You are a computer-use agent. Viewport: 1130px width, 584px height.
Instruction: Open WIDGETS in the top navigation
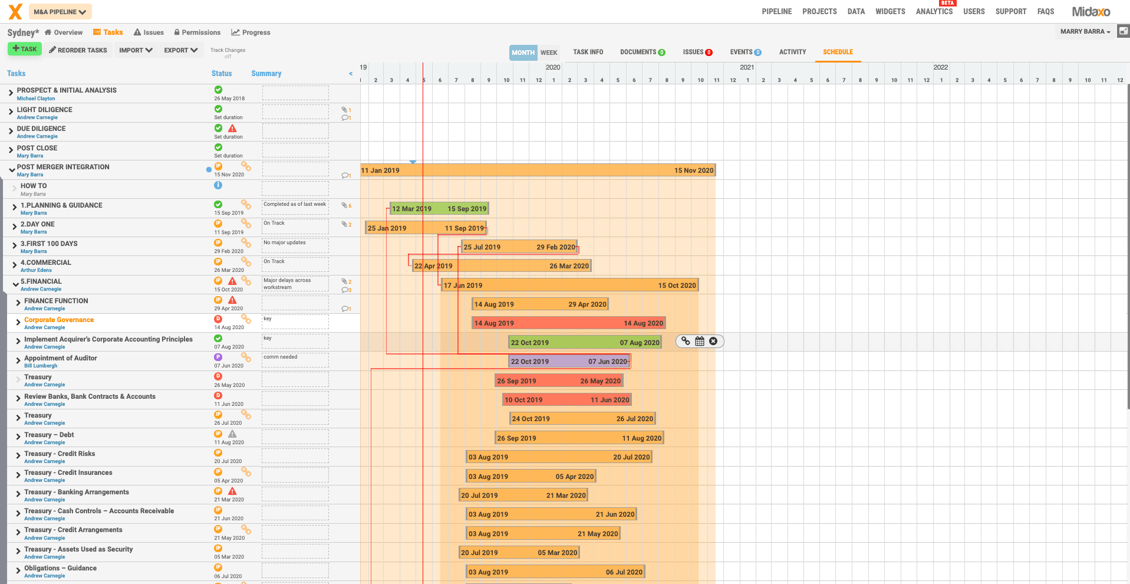tap(890, 11)
